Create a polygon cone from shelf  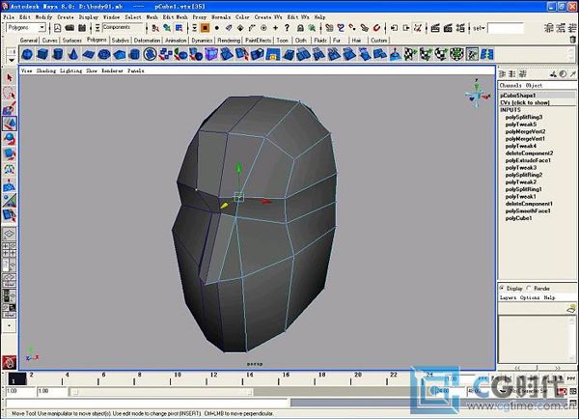pyautogui.click(x=73, y=55)
